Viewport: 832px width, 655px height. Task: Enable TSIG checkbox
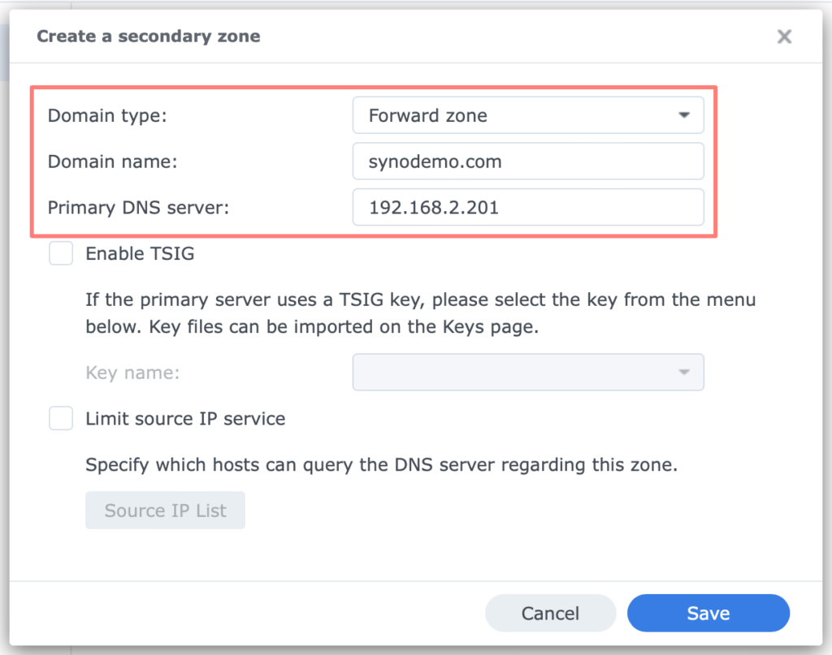tap(61, 253)
